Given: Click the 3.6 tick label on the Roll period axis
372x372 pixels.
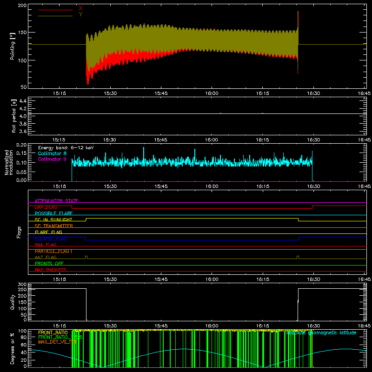Looking at the screenshot, I should tap(23, 132).
